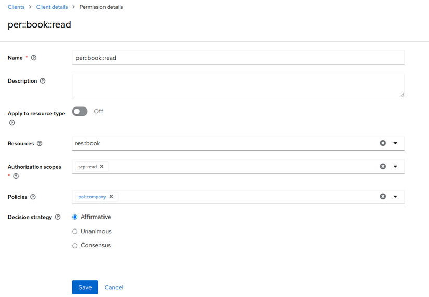This screenshot has width=429, height=297.
Task: Save the permission settings
Action: [x=85, y=287]
